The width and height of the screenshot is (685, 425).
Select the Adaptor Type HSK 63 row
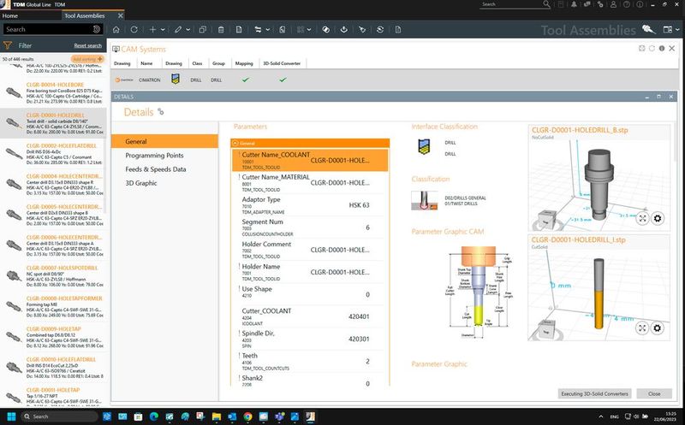tap(310, 205)
